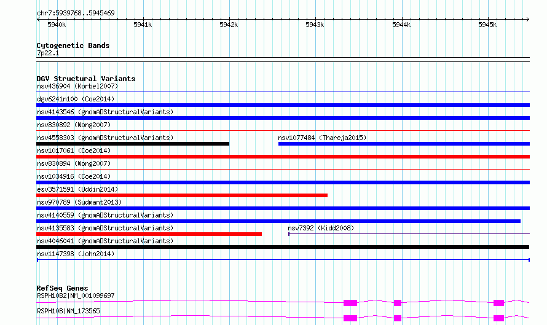
Task: Click the red esv3571591 variant bar
Action: coord(182,195)
